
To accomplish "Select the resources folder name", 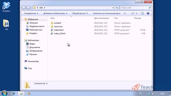I will [58, 26].
